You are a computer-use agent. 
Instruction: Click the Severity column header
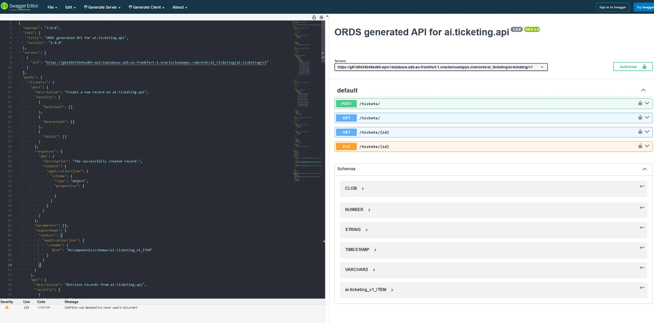click(7, 302)
